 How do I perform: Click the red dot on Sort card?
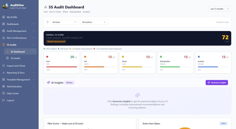coord(47,57)
